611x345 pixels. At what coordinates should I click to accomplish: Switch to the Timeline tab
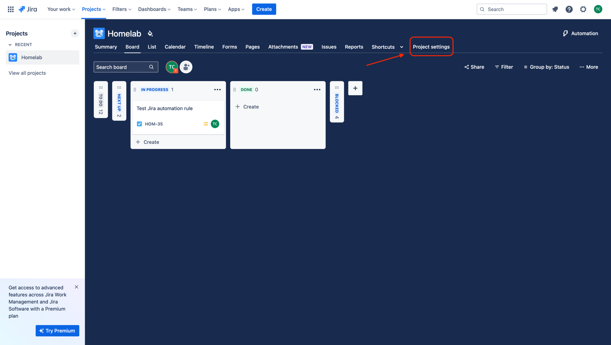point(204,47)
